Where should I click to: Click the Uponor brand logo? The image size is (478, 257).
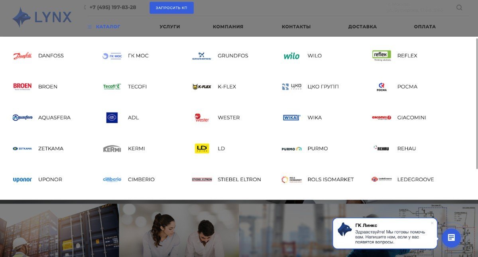pyautogui.click(x=22, y=180)
